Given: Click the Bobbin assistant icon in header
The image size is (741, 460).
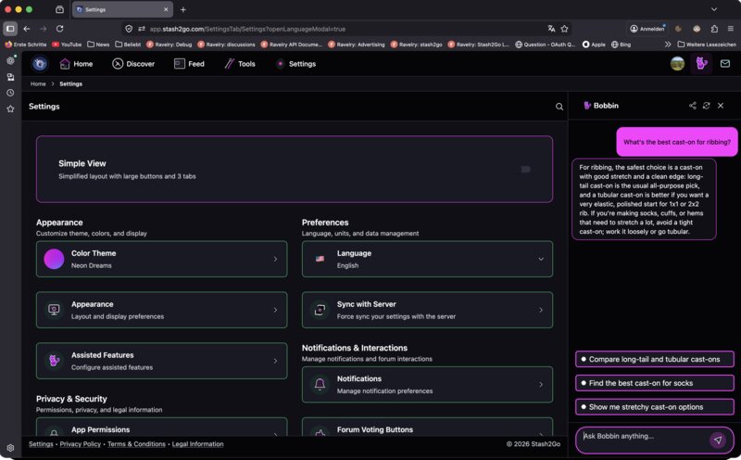Looking at the screenshot, I should click(701, 64).
